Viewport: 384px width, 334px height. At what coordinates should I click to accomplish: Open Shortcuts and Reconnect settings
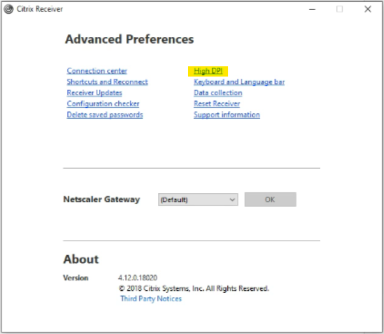coord(107,82)
